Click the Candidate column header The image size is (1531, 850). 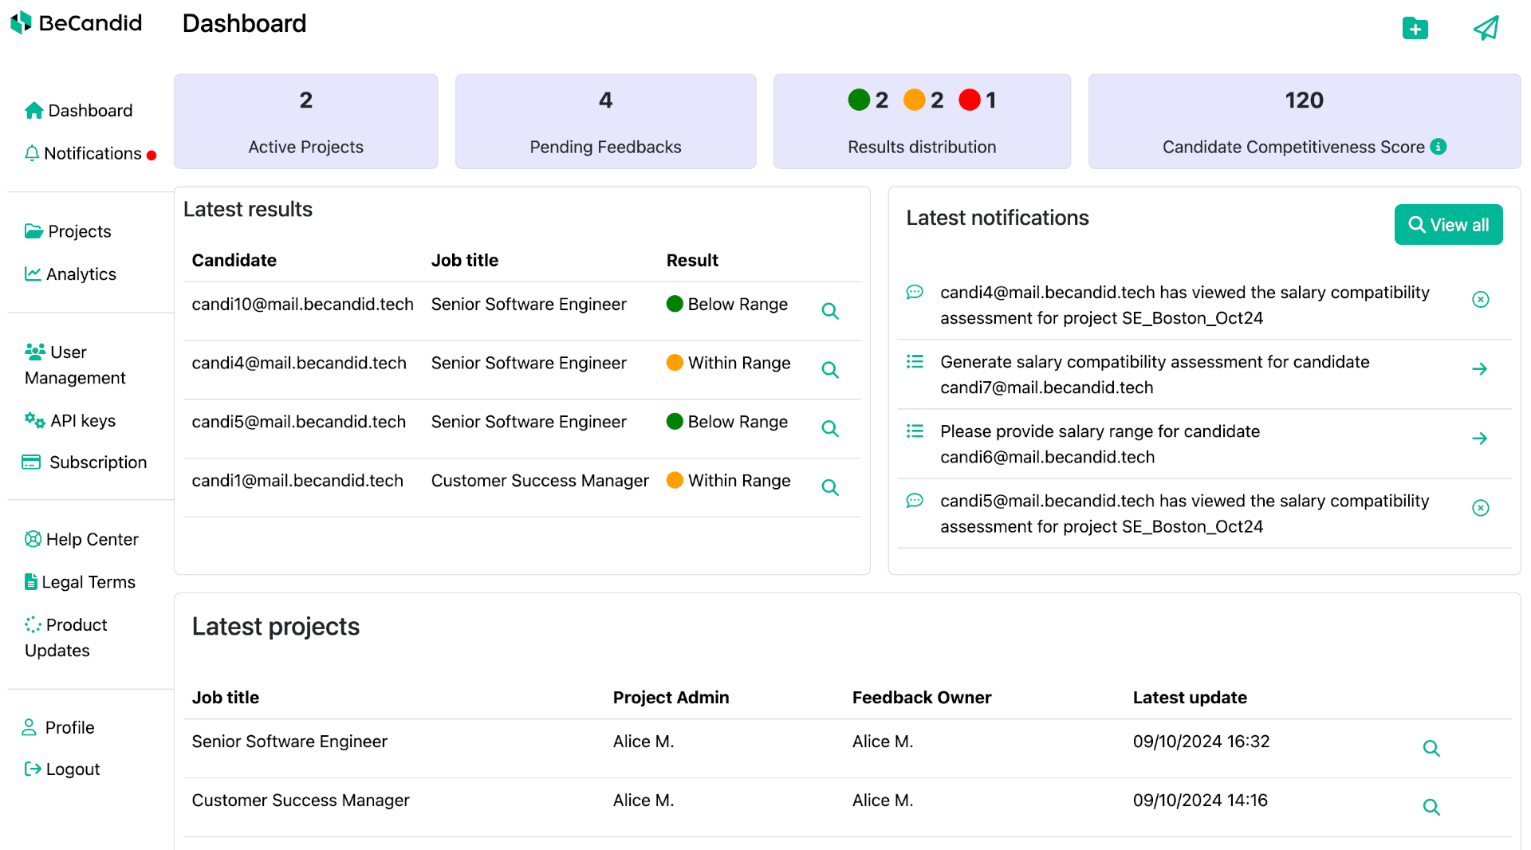click(x=234, y=260)
